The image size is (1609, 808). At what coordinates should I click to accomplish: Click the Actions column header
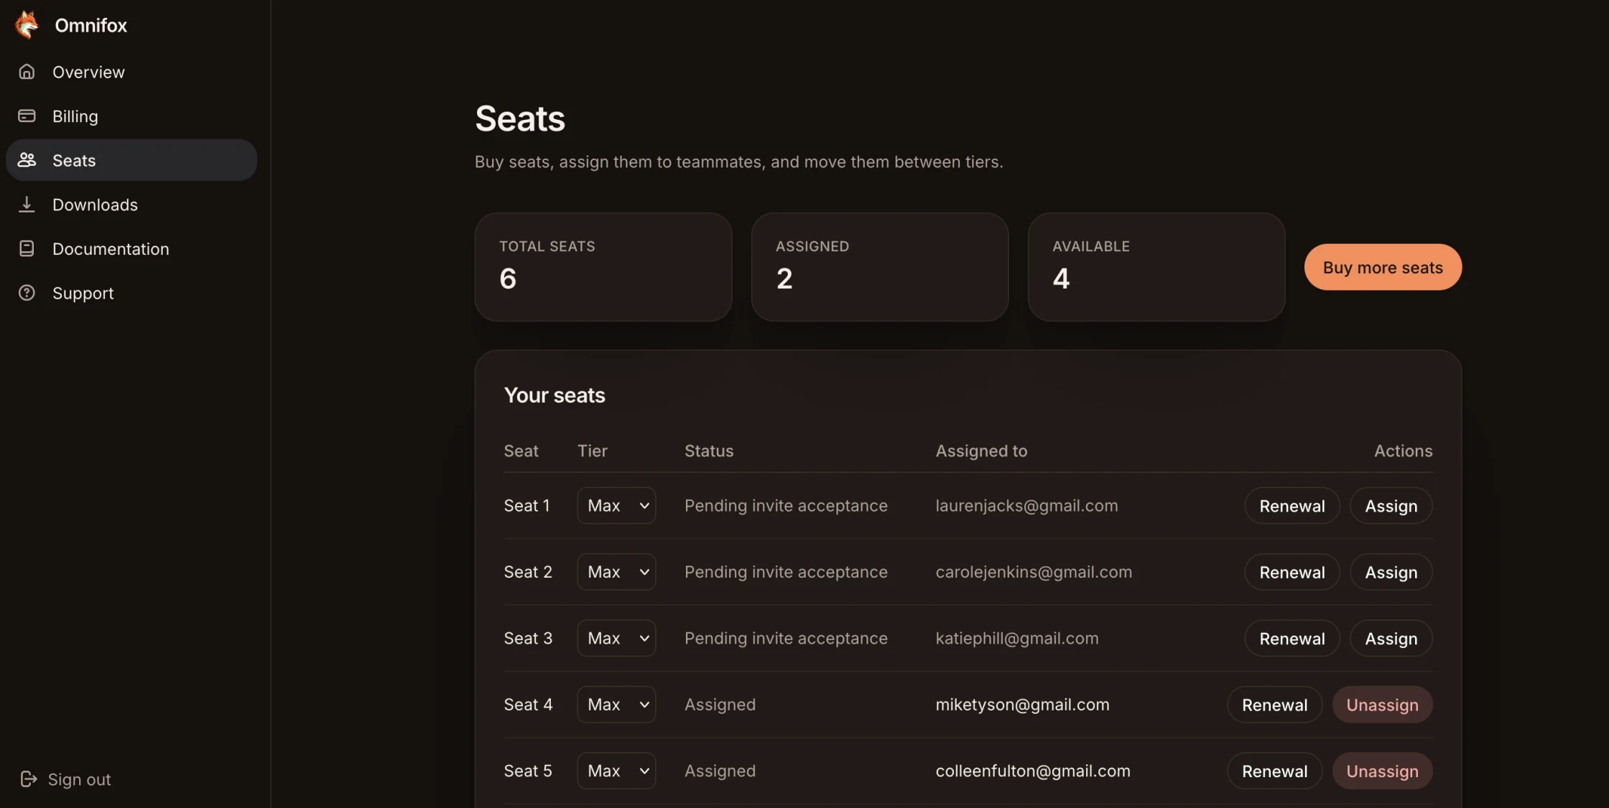(1404, 451)
